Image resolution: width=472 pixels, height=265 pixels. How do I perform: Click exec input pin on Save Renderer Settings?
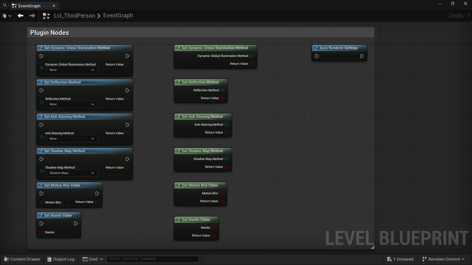tap(317, 56)
